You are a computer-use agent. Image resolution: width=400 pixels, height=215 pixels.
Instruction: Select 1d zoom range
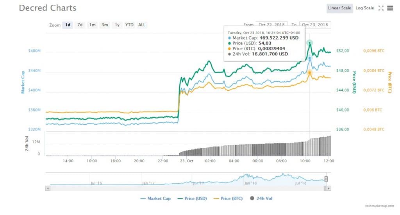tap(68, 25)
